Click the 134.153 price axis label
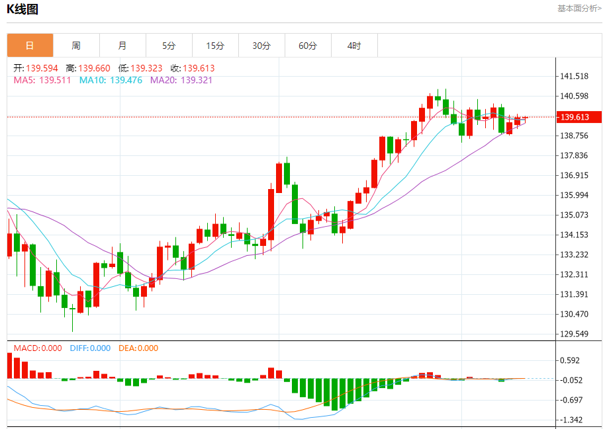 click(574, 235)
